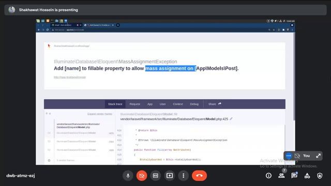This screenshot has width=331, height=186.
Task: Expand your self-view tile
Action: pos(319,156)
